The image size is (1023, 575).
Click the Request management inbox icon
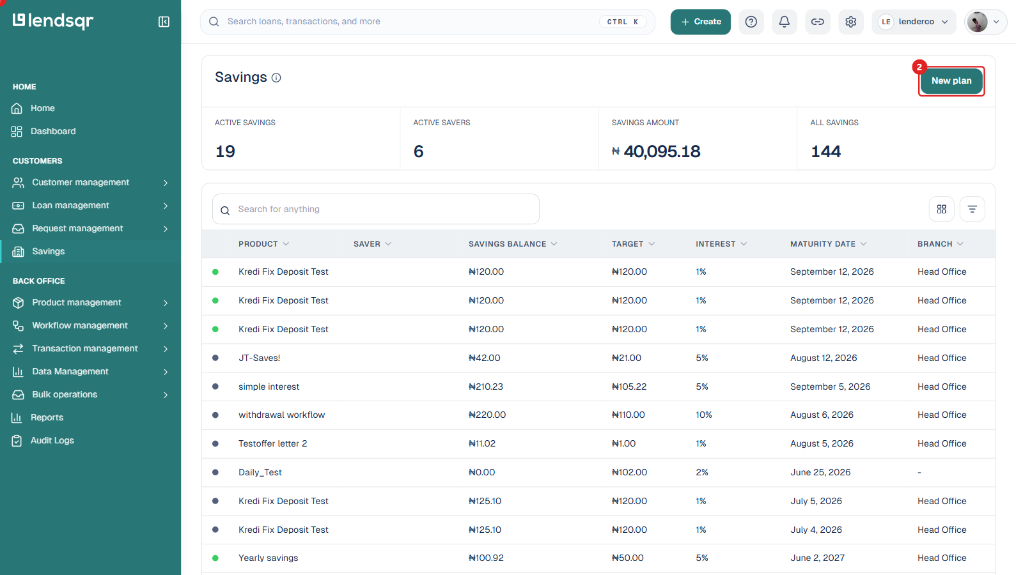click(19, 229)
